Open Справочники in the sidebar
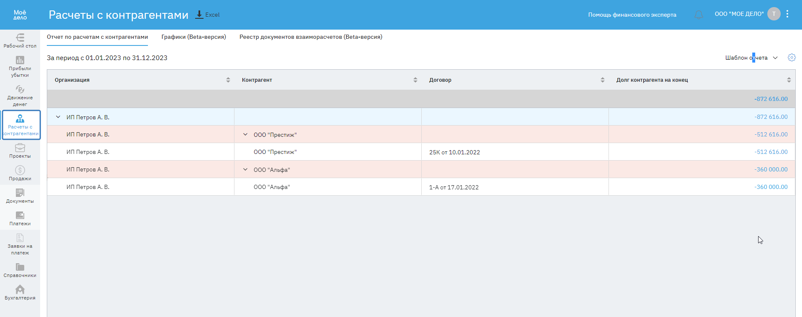 pos(20,270)
